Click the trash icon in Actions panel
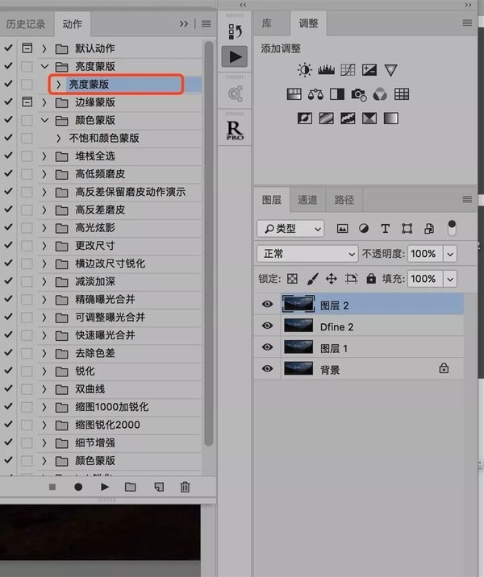 (x=185, y=487)
